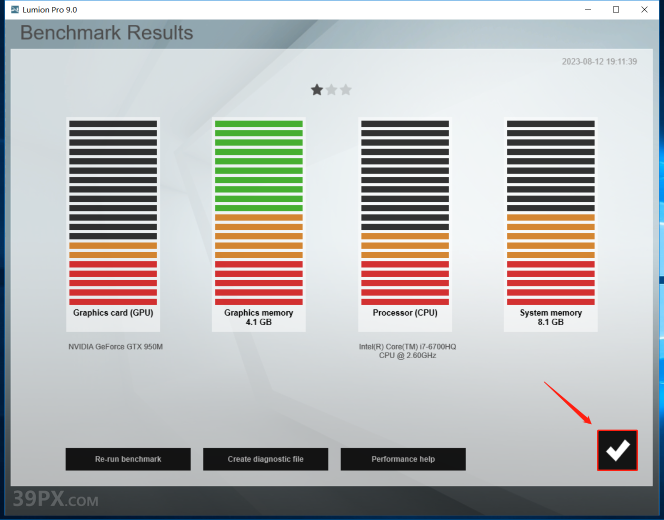Click the Graphics memory 4.1 GB label

(258, 317)
